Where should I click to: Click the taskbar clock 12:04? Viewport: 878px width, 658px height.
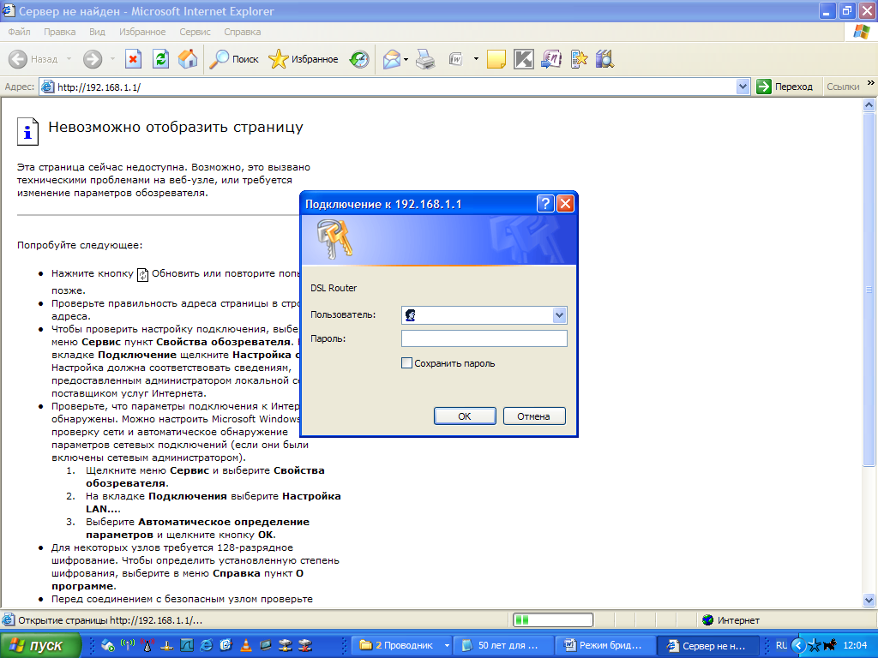[855, 645]
